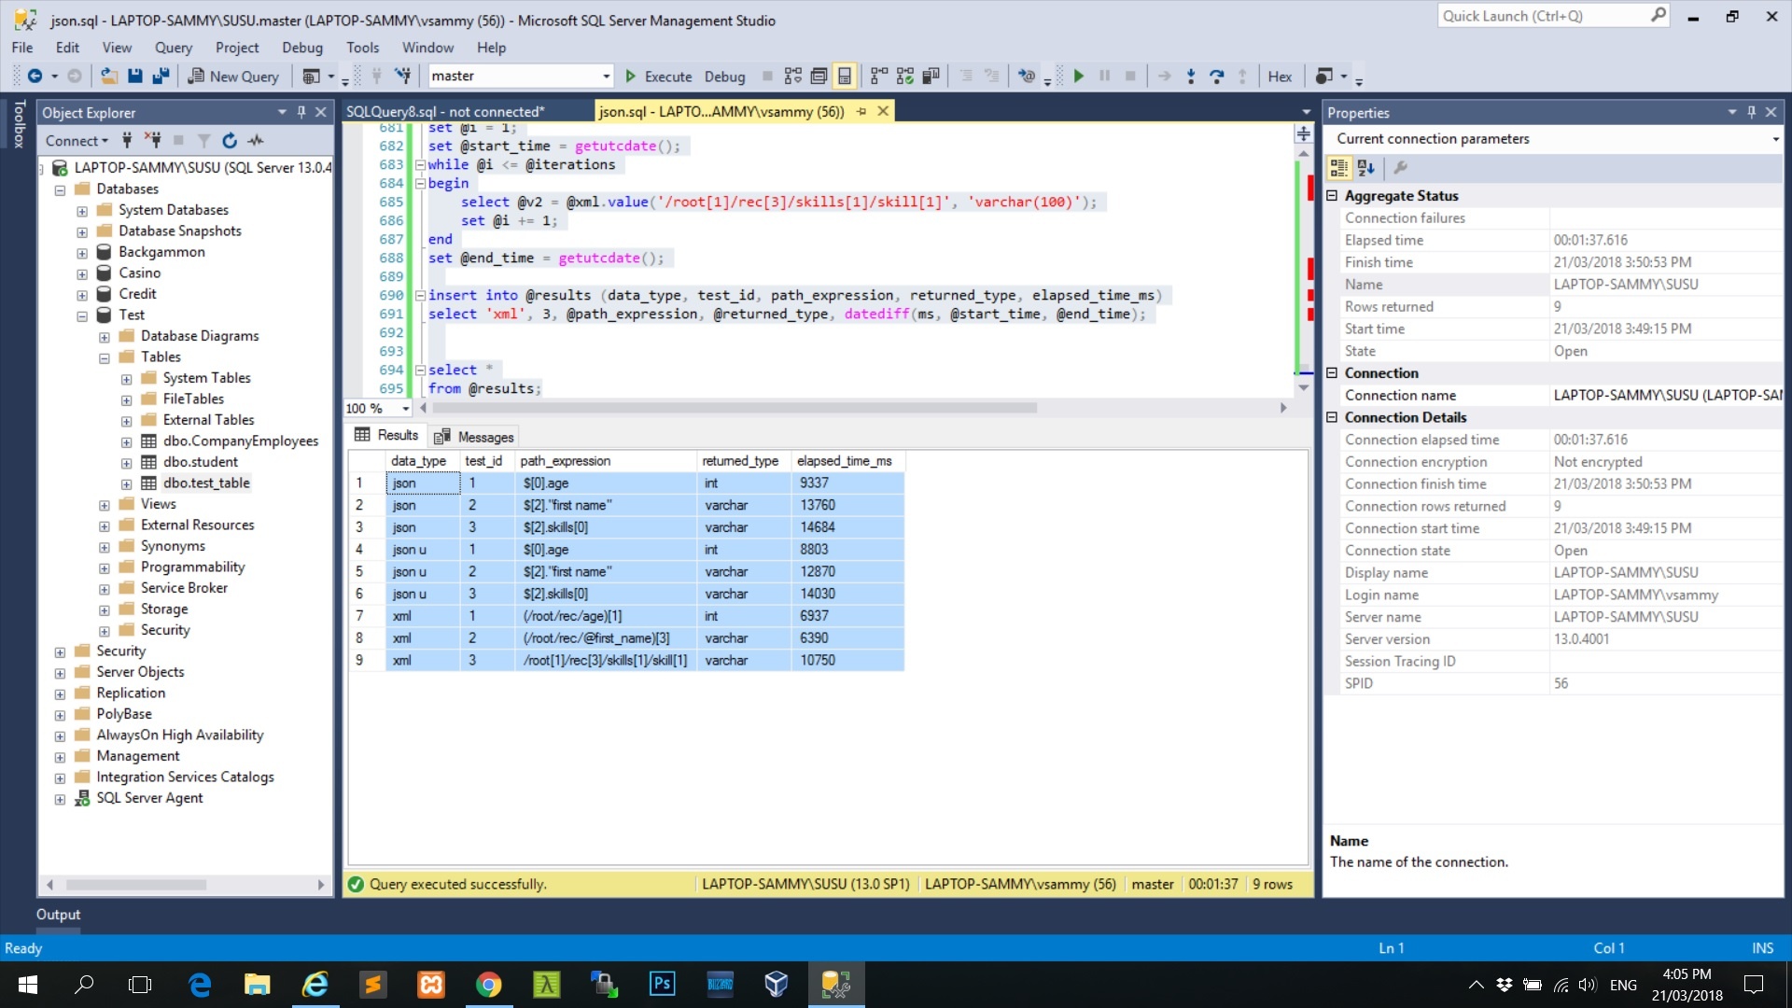The width and height of the screenshot is (1792, 1008).
Task: Click the query options icon
Action: point(819,77)
